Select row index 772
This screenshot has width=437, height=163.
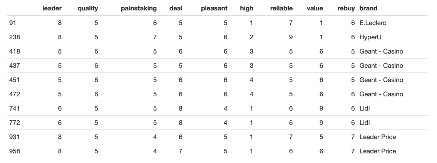tap(15, 123)
